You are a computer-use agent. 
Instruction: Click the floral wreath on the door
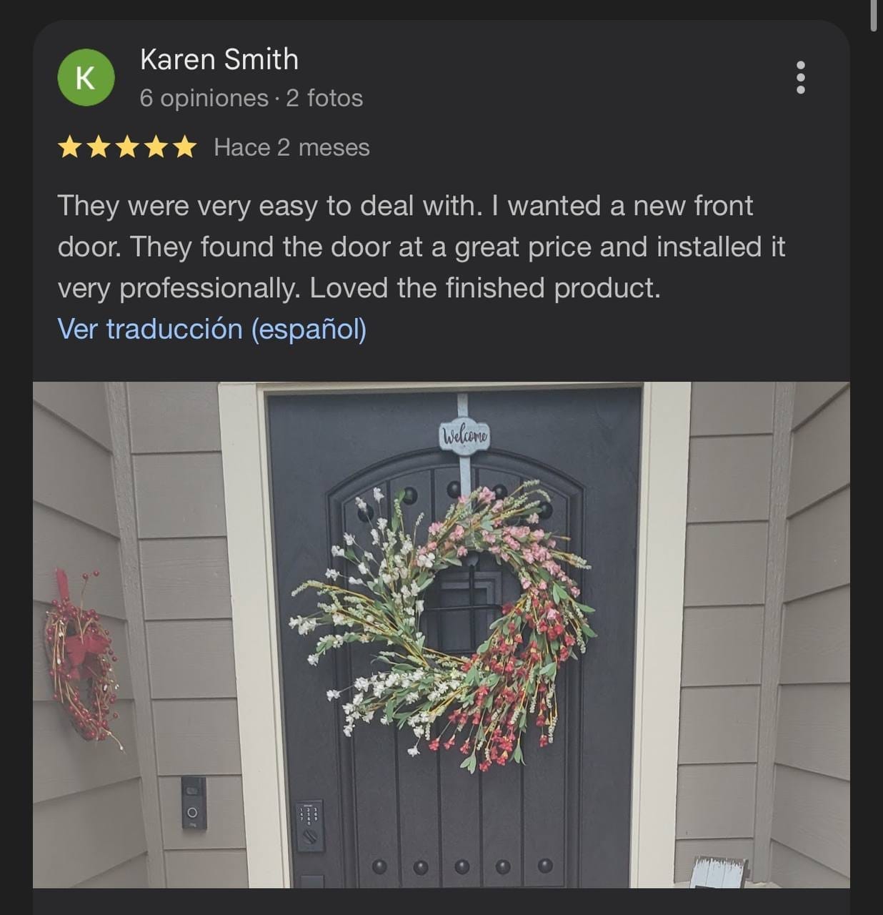coord(443,626)
